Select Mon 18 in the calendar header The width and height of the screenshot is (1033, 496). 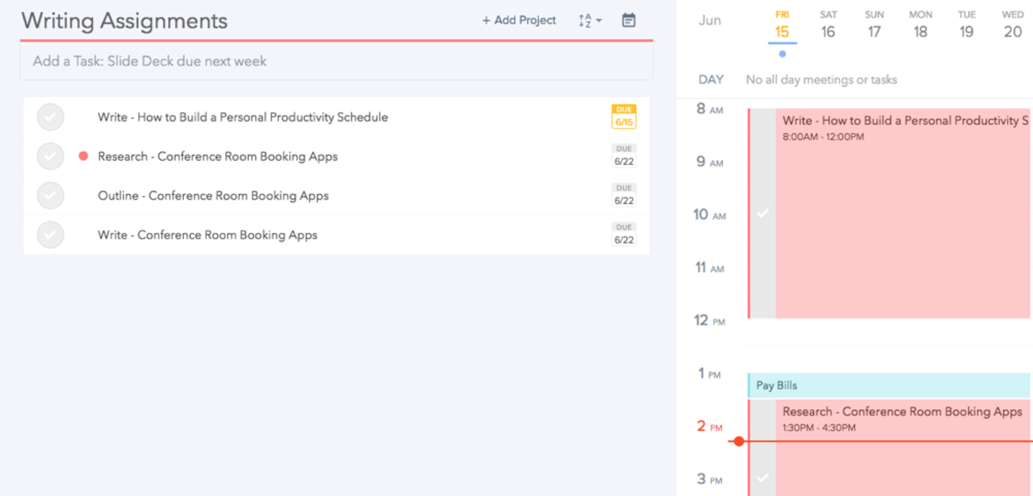click(920, 25)
